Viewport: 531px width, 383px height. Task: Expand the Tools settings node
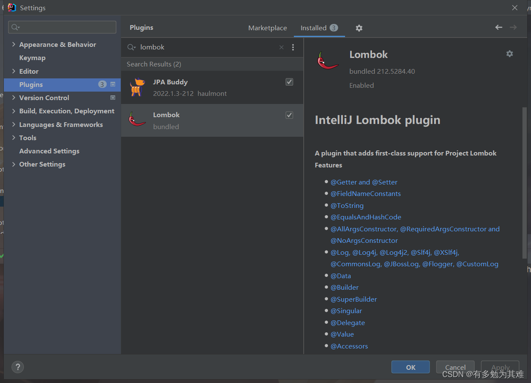[x=14, y=138]
